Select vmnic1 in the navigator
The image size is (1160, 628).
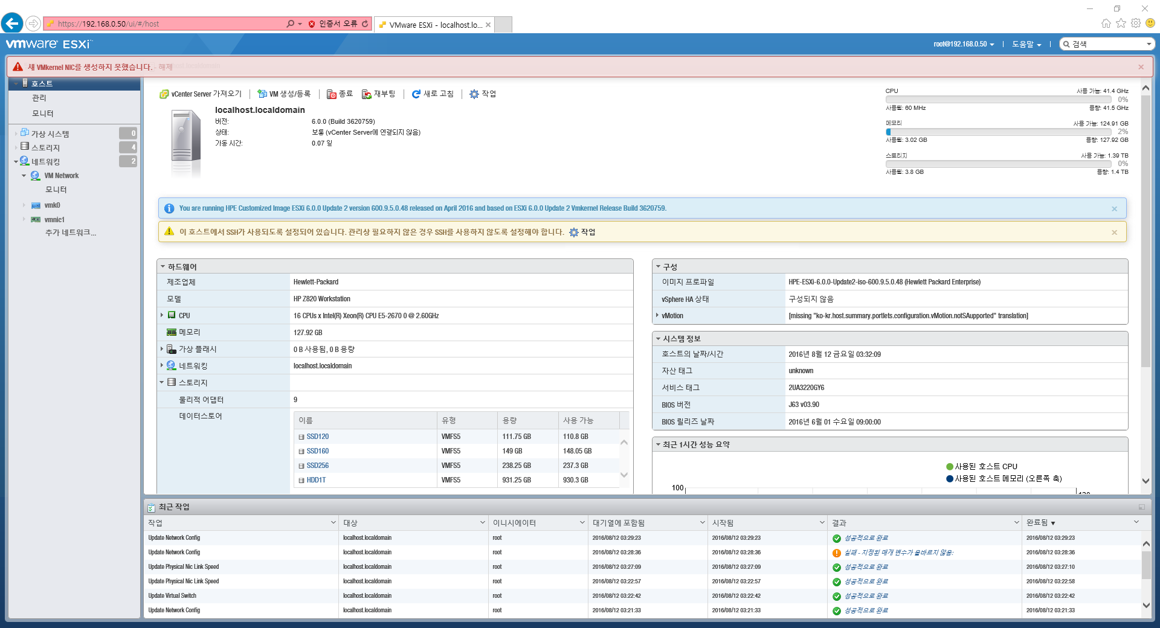tap(54, 220)
